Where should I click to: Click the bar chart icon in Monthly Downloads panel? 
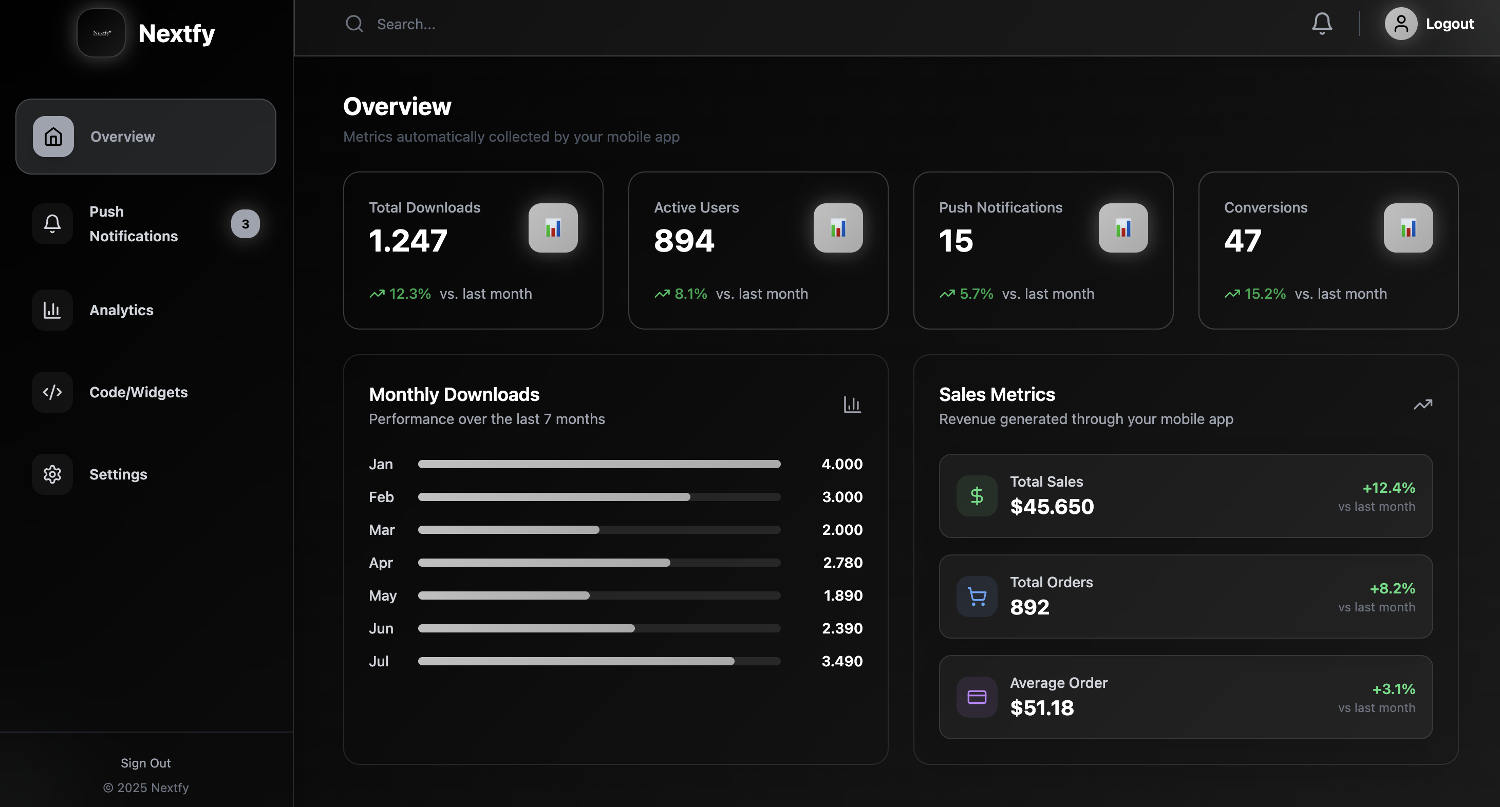[852, 405]
